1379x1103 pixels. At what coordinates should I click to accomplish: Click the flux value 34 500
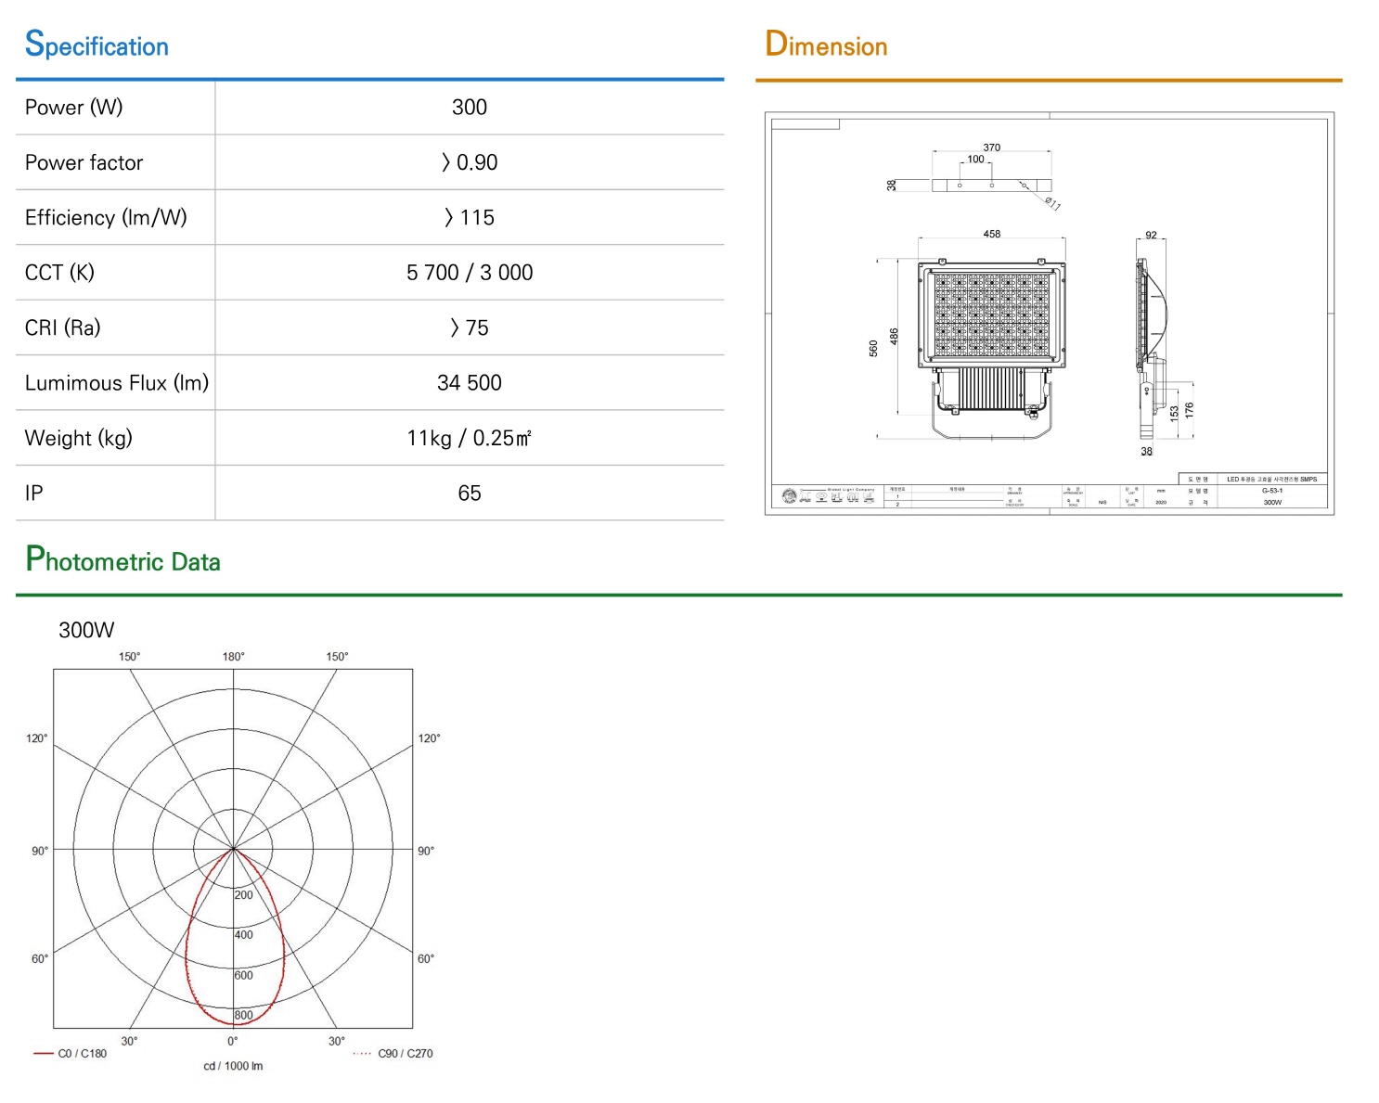coord(470,383)
